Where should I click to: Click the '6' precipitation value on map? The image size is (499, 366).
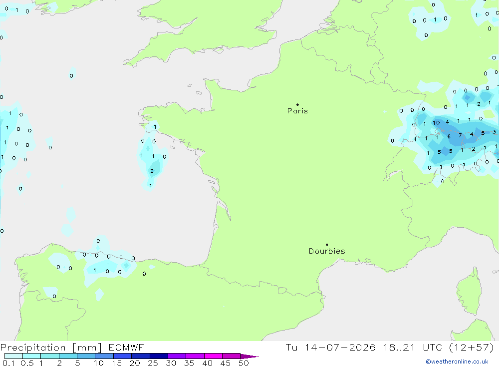[x=449, y=136]
